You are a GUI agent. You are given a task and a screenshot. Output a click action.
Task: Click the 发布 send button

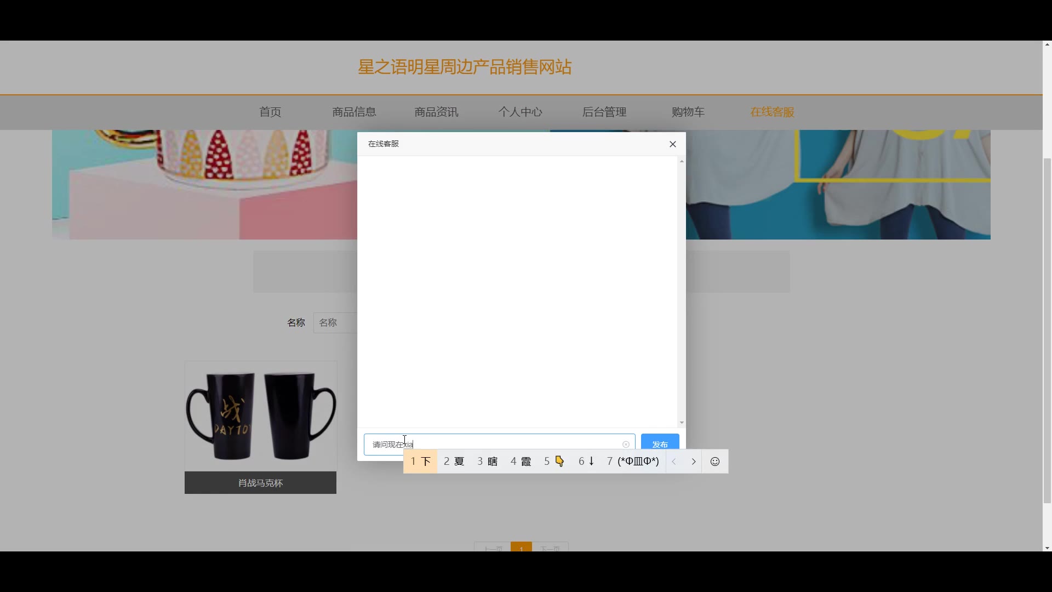pyautogui.click(x=660, y=443)
